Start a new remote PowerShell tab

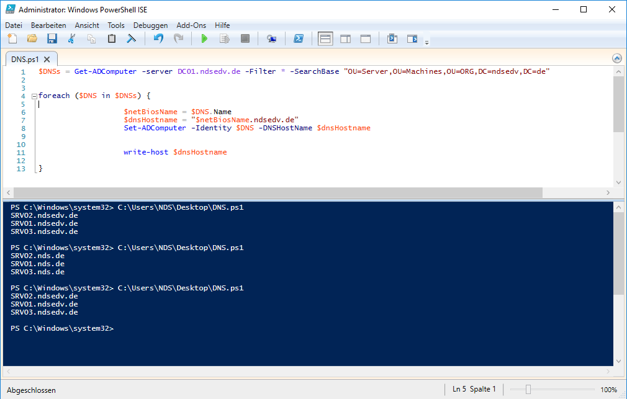(271, 39)
